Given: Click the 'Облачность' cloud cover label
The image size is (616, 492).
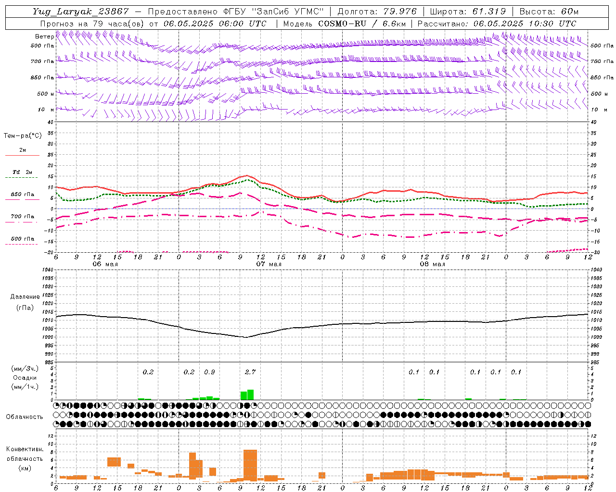Looking at the screenshot, I should point(25,417).
